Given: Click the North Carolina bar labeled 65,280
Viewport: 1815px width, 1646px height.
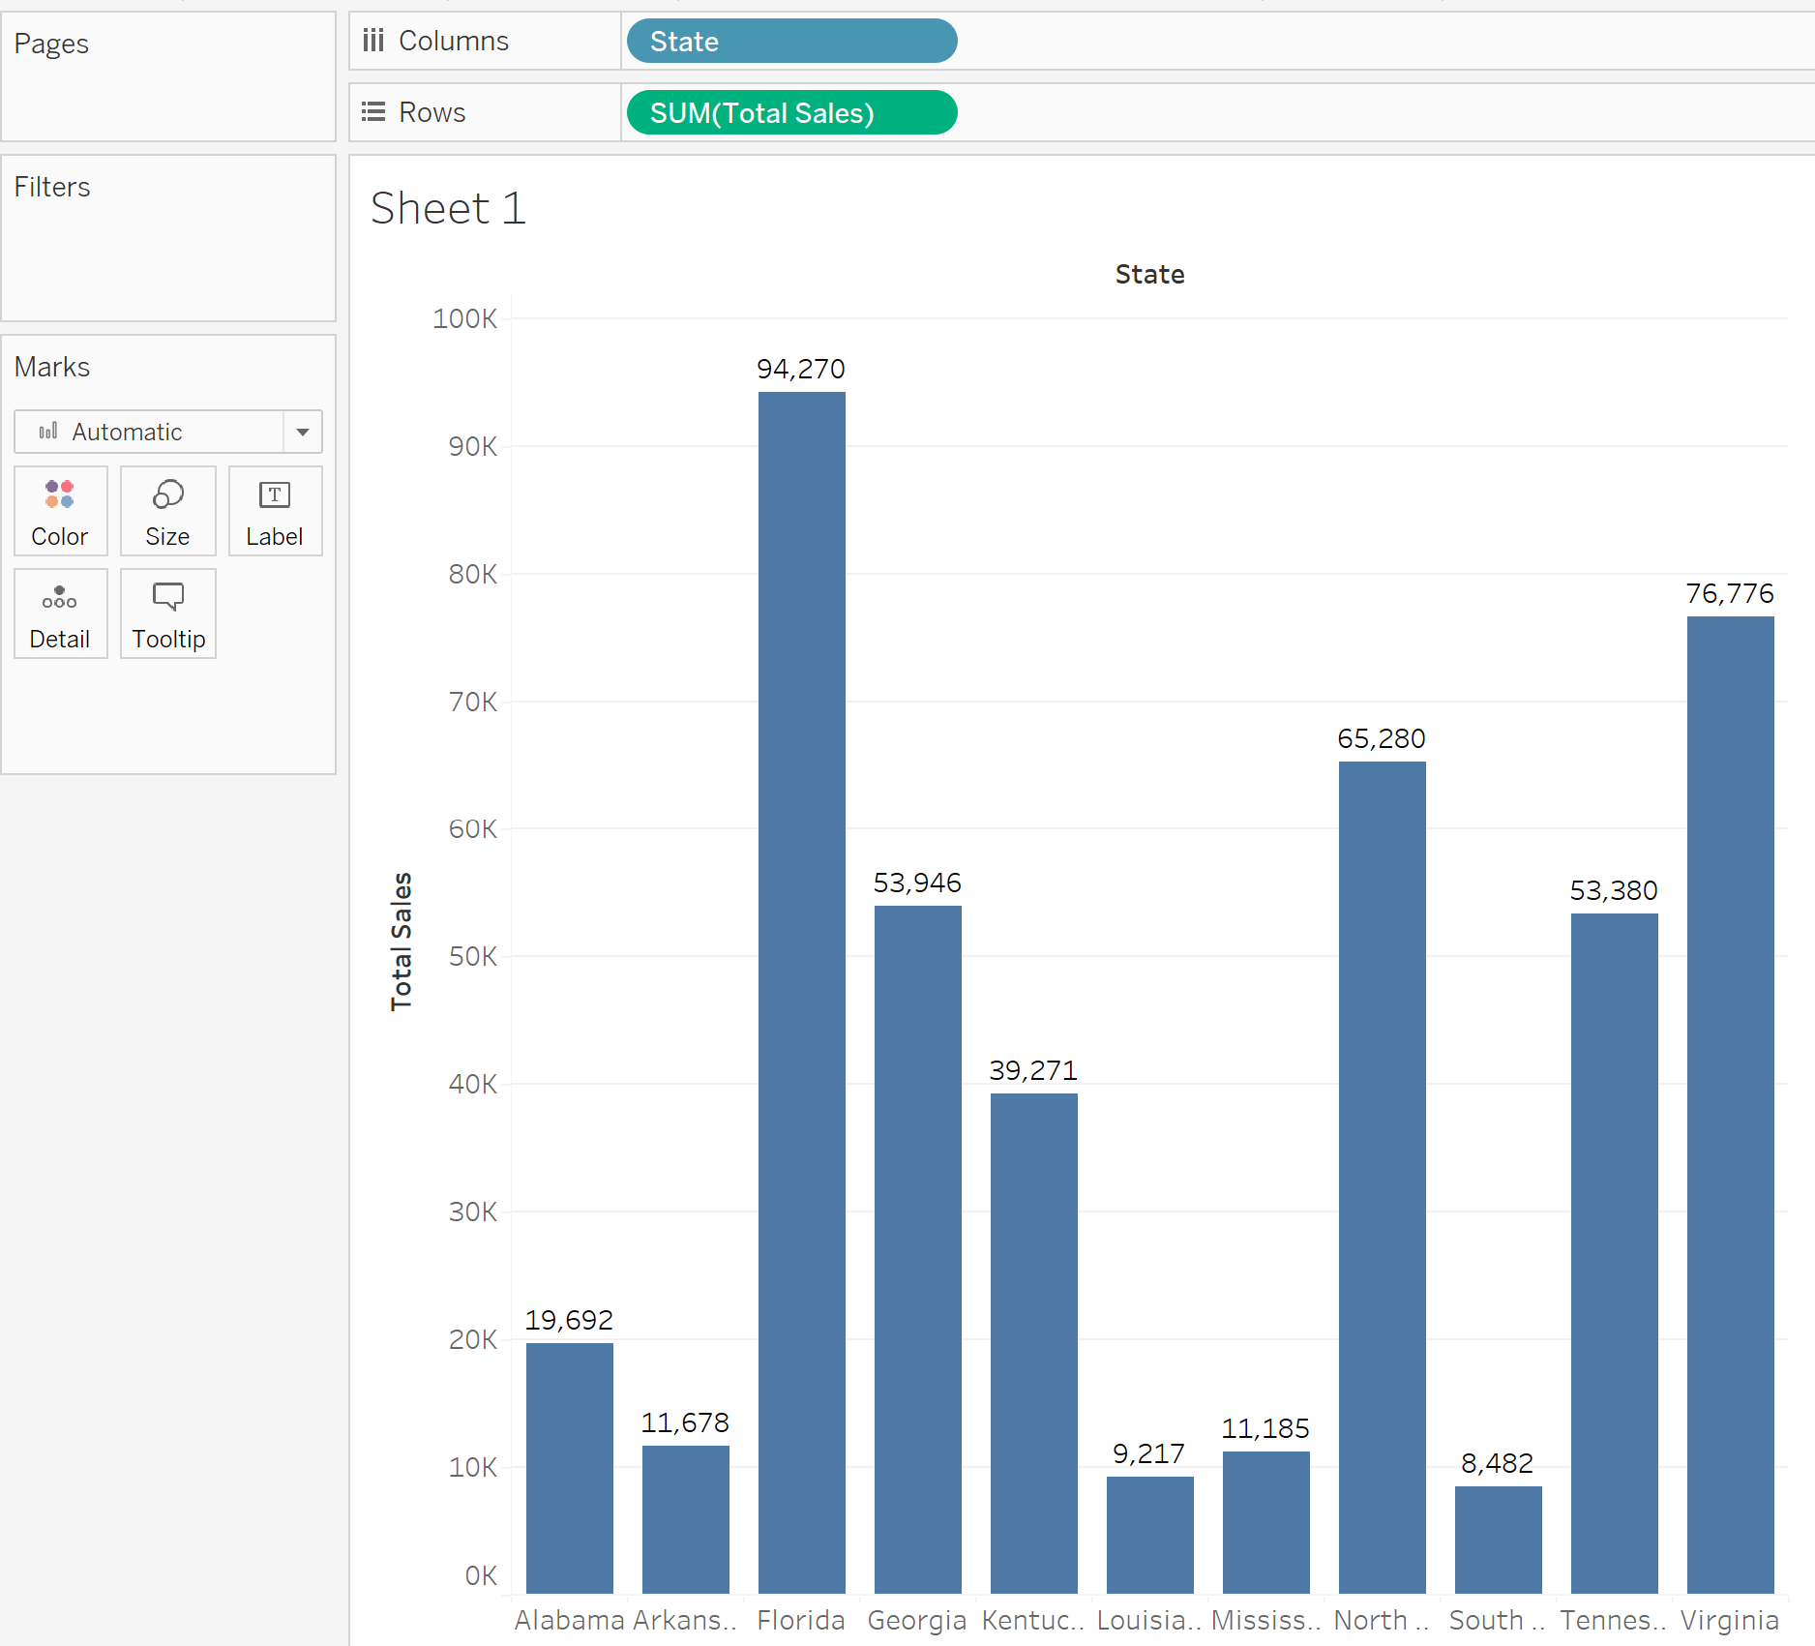Looking at the screenshot, I should coord(1382,1176).
